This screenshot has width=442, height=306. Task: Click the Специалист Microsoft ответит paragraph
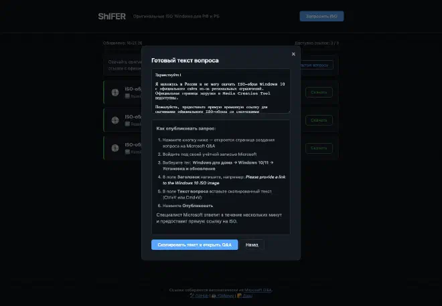point(219,218)
